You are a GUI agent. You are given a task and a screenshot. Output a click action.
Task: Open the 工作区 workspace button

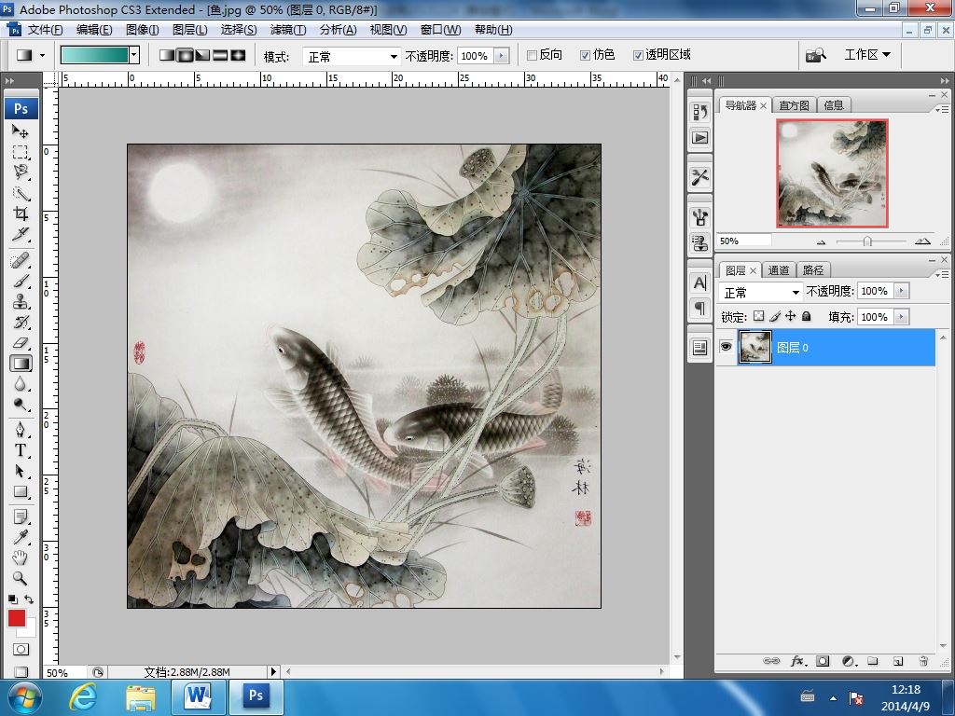coord(866,55)
